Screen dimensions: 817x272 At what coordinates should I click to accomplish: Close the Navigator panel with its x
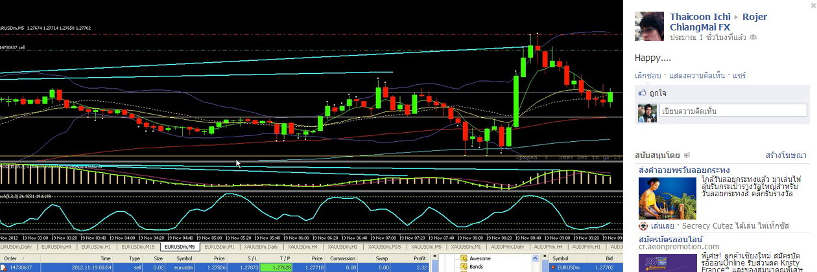tap(435, 255)
